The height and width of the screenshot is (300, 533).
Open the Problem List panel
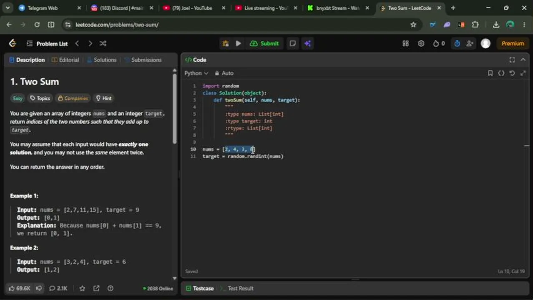(x=47, y=43)
